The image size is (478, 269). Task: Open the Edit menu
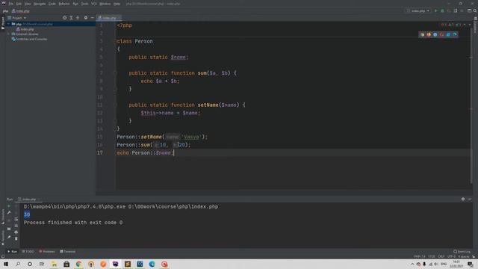pyautogui.click(x=19, y=4)
